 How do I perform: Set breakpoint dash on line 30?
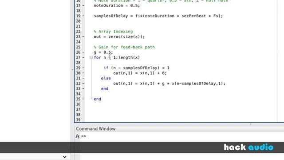(x=83, y=73)
